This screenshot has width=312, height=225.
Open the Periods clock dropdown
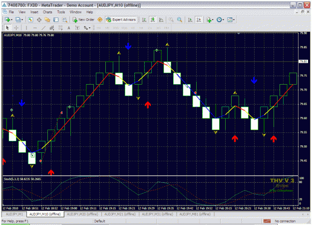click(220, 19)
